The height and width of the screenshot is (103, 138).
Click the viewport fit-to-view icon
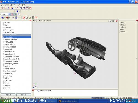coord(114,21)
